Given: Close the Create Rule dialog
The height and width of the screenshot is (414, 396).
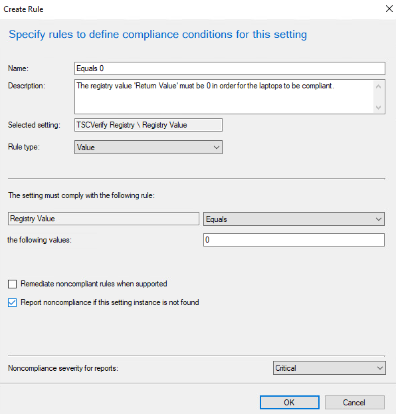Looking at the screenshot, I should coord(389,9).
